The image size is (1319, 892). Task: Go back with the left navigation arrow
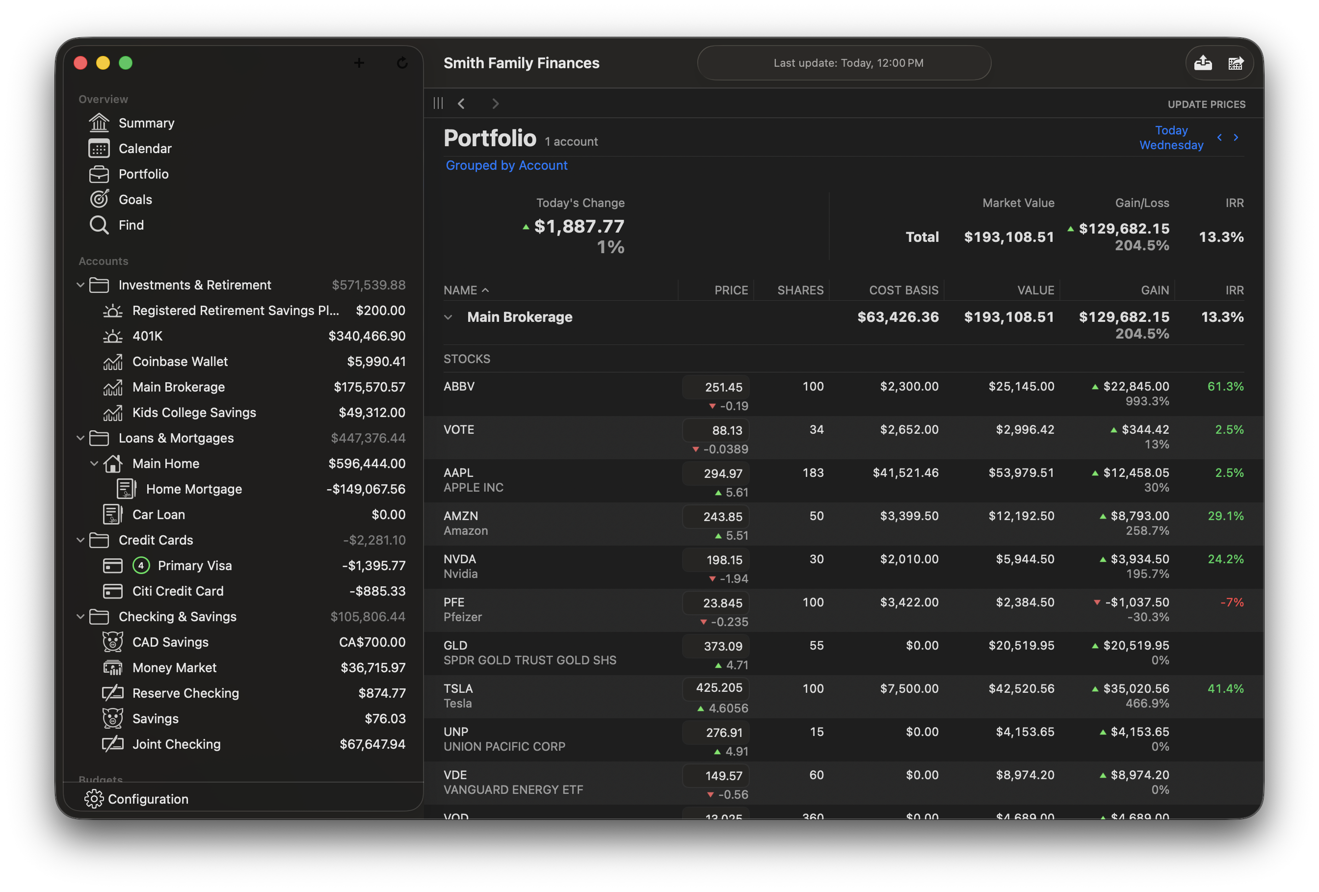pos(461,103)
